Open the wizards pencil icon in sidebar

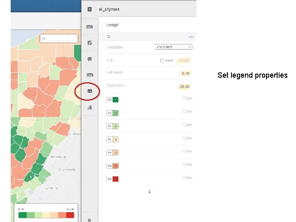point(90,43)
